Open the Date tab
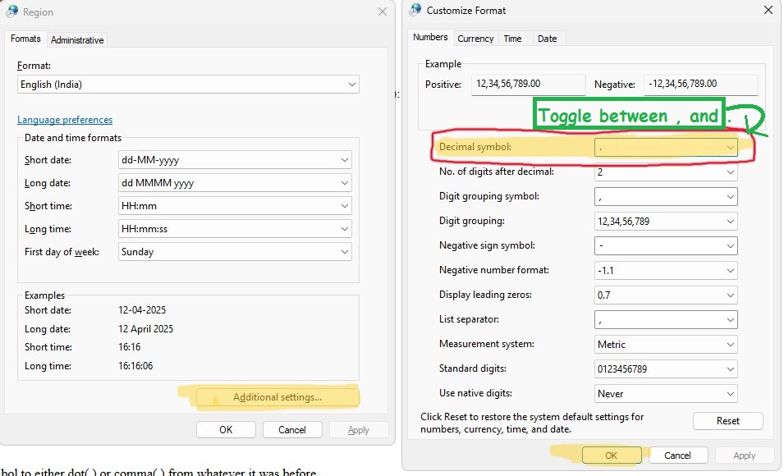Viewport: 784px width, 476px height. pyautogui.click(x=547, y=39)
